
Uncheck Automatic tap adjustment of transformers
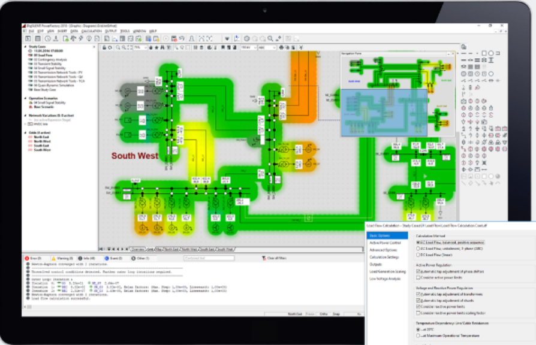[x=418, y=294]
